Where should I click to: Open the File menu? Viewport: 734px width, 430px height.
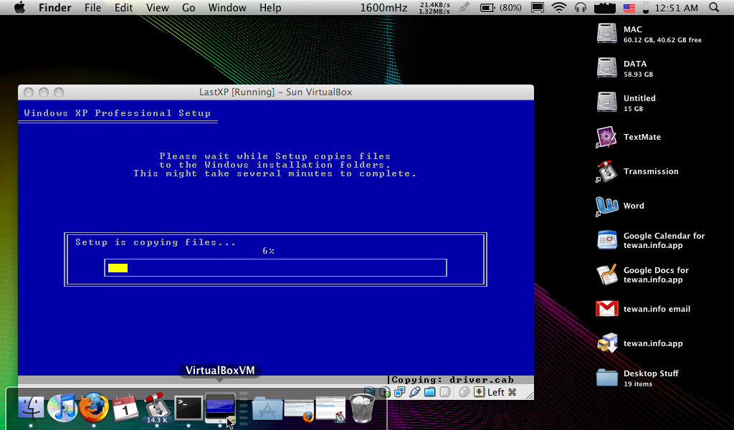[x=92, y=7]
